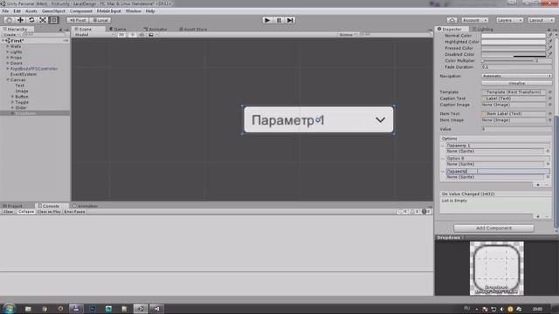
Task: Expand the Lights object in Hierarchy
Action: pos(8,52)
